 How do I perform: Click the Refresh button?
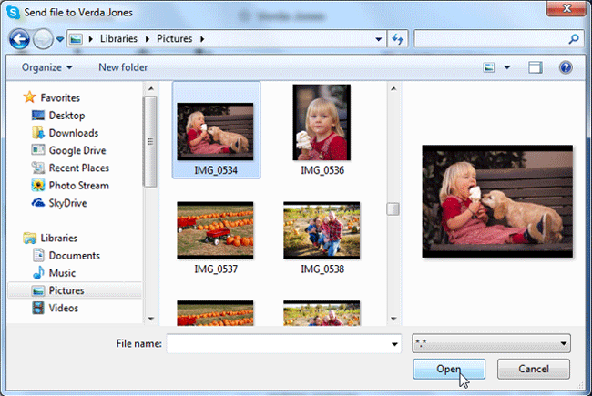tap(398, 38)
